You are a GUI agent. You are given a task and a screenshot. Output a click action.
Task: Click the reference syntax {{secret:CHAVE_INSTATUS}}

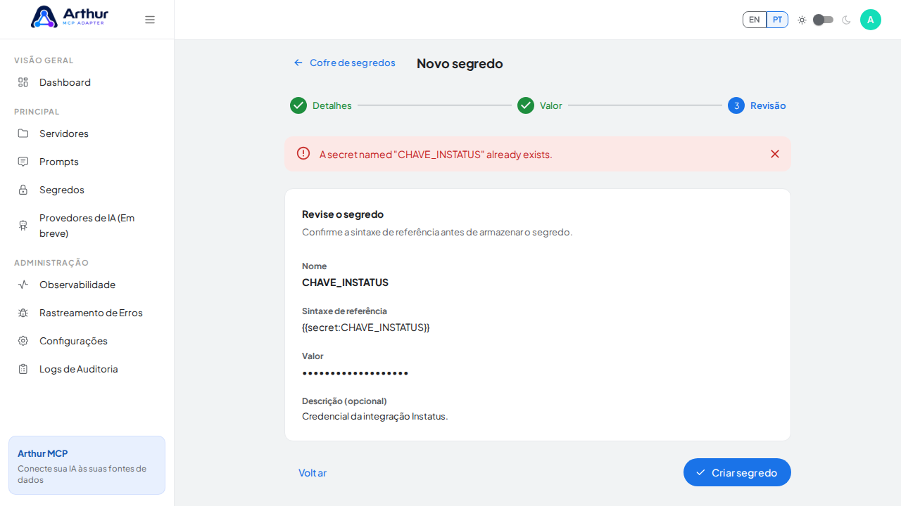pos(365,327)
